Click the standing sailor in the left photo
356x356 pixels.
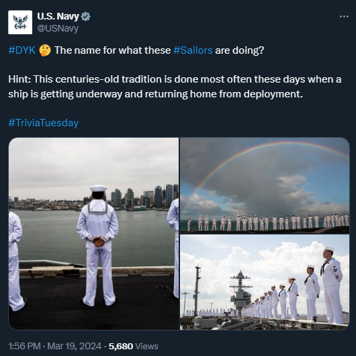[x=97, y=245]
